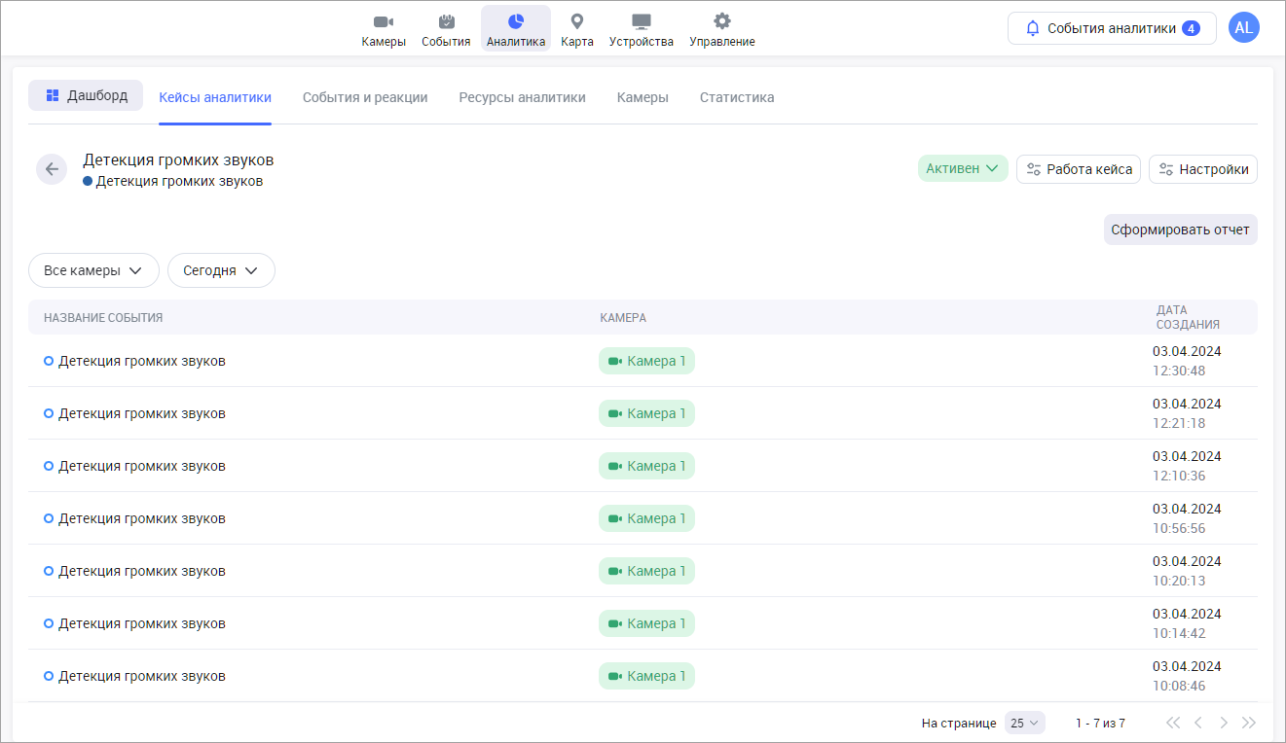
Task: Open the 'Все камеры' filter dropdown
Action: pyautogui.click(x=93, y=270)
